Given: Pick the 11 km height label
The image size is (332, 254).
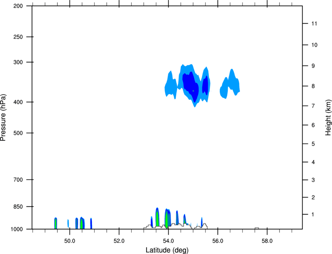Looking at the screenshot, I should point(314,23).
